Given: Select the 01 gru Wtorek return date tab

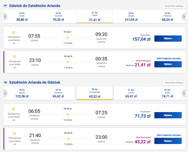Looking at the screenshot, I should pyautogui.click(x=131, y=93).
